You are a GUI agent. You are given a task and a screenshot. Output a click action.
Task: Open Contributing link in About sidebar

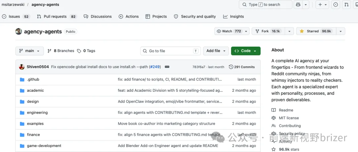286,126
